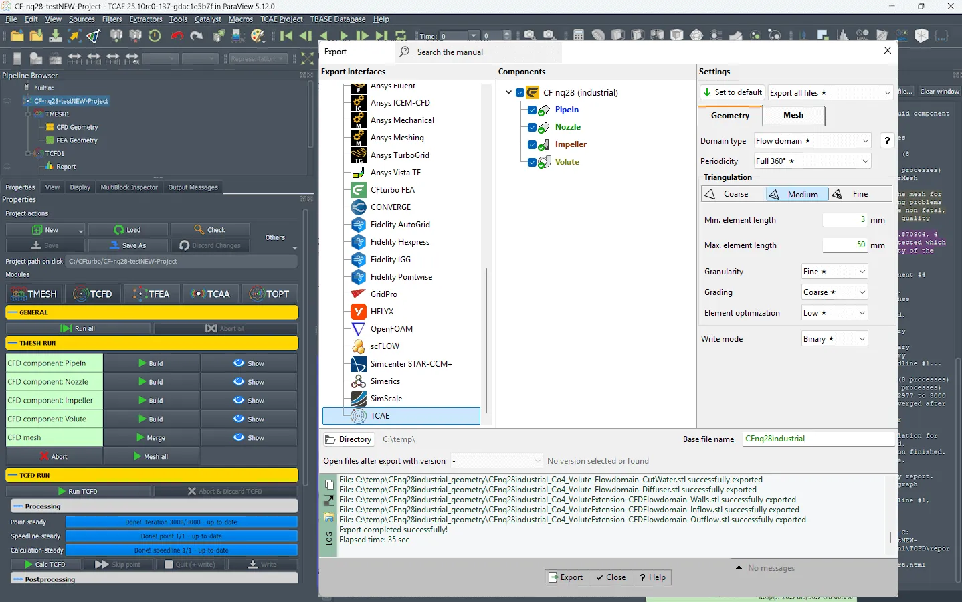
Task: Toggle the Volute component checkbox
Action: (x=532, y=162)
